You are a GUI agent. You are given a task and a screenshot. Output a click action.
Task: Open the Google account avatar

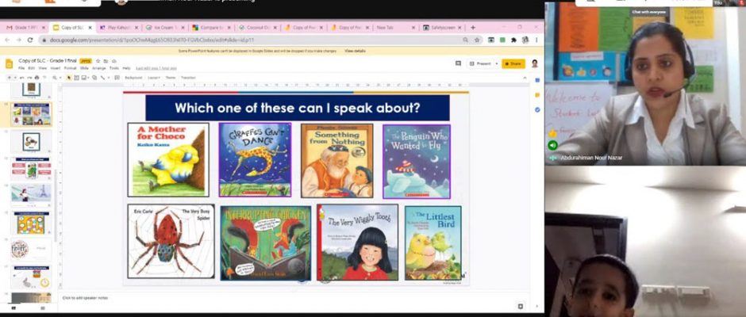pos(534,63)
